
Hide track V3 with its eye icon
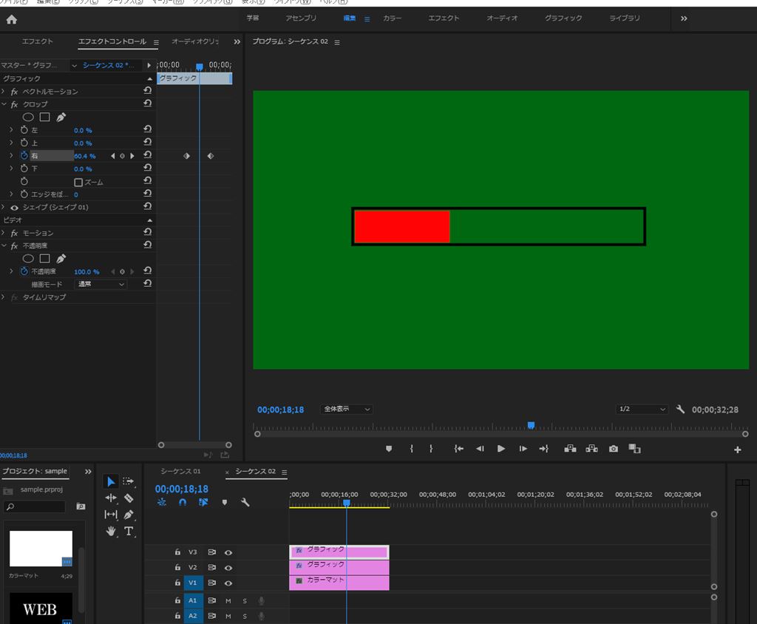[x=228, y=552]
